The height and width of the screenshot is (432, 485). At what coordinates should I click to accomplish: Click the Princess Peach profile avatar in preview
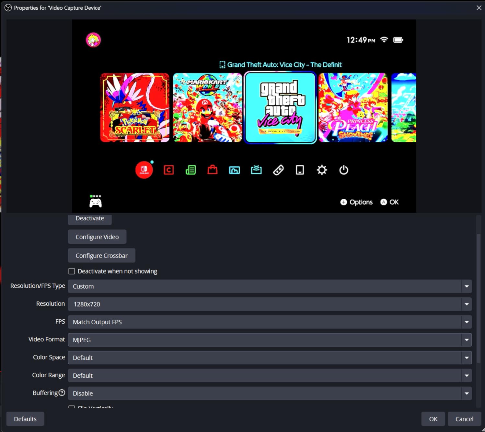[x=93, y=40]
